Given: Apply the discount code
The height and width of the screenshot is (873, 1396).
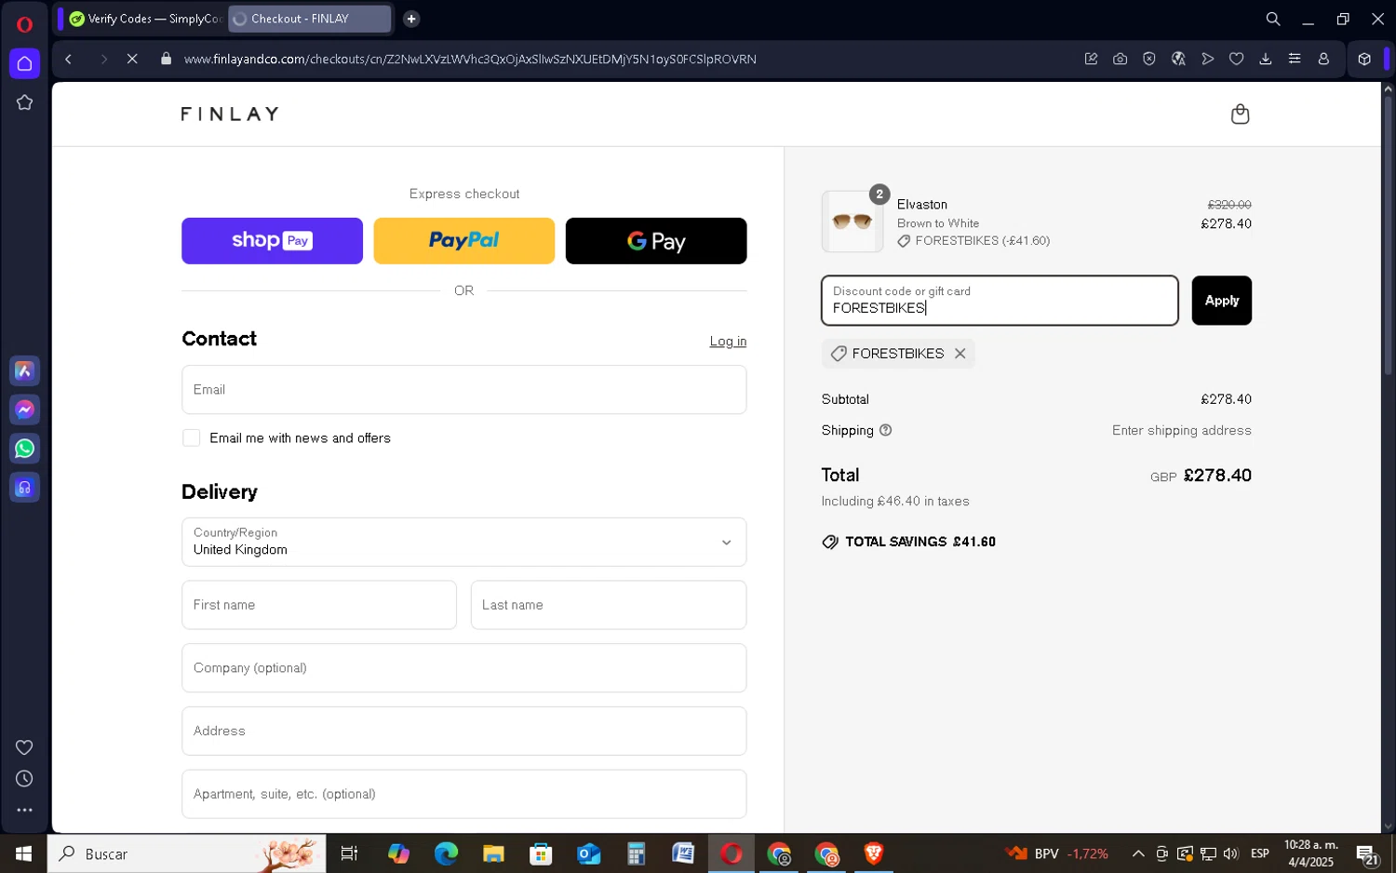Looking at the screenshot, I should coord(1221,301).
